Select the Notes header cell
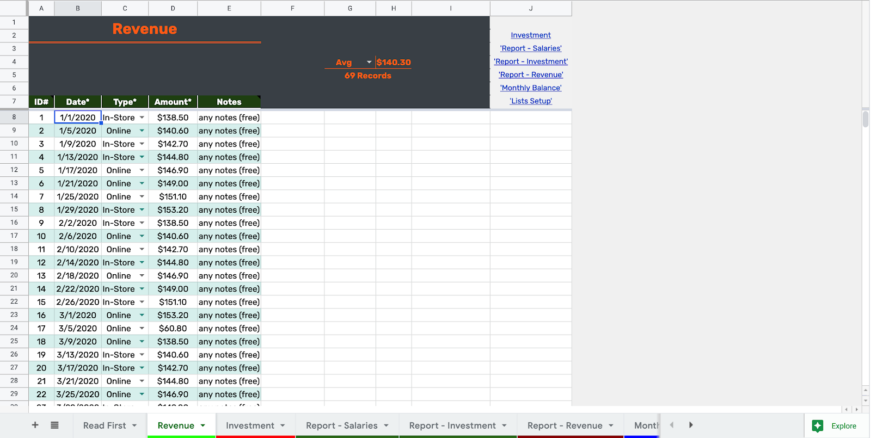This screenshot has width=871, height=438. [229, 102]
